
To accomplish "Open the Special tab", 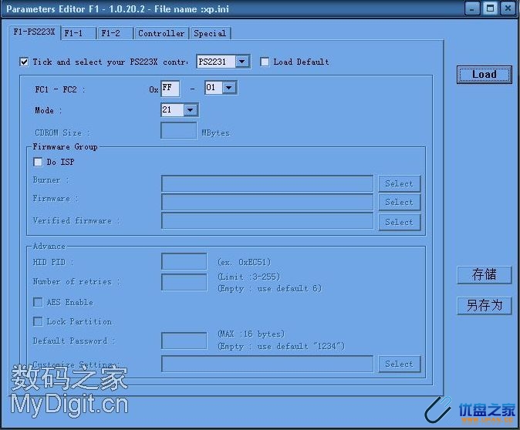I will pyautogui.click(x=210, y=33).
